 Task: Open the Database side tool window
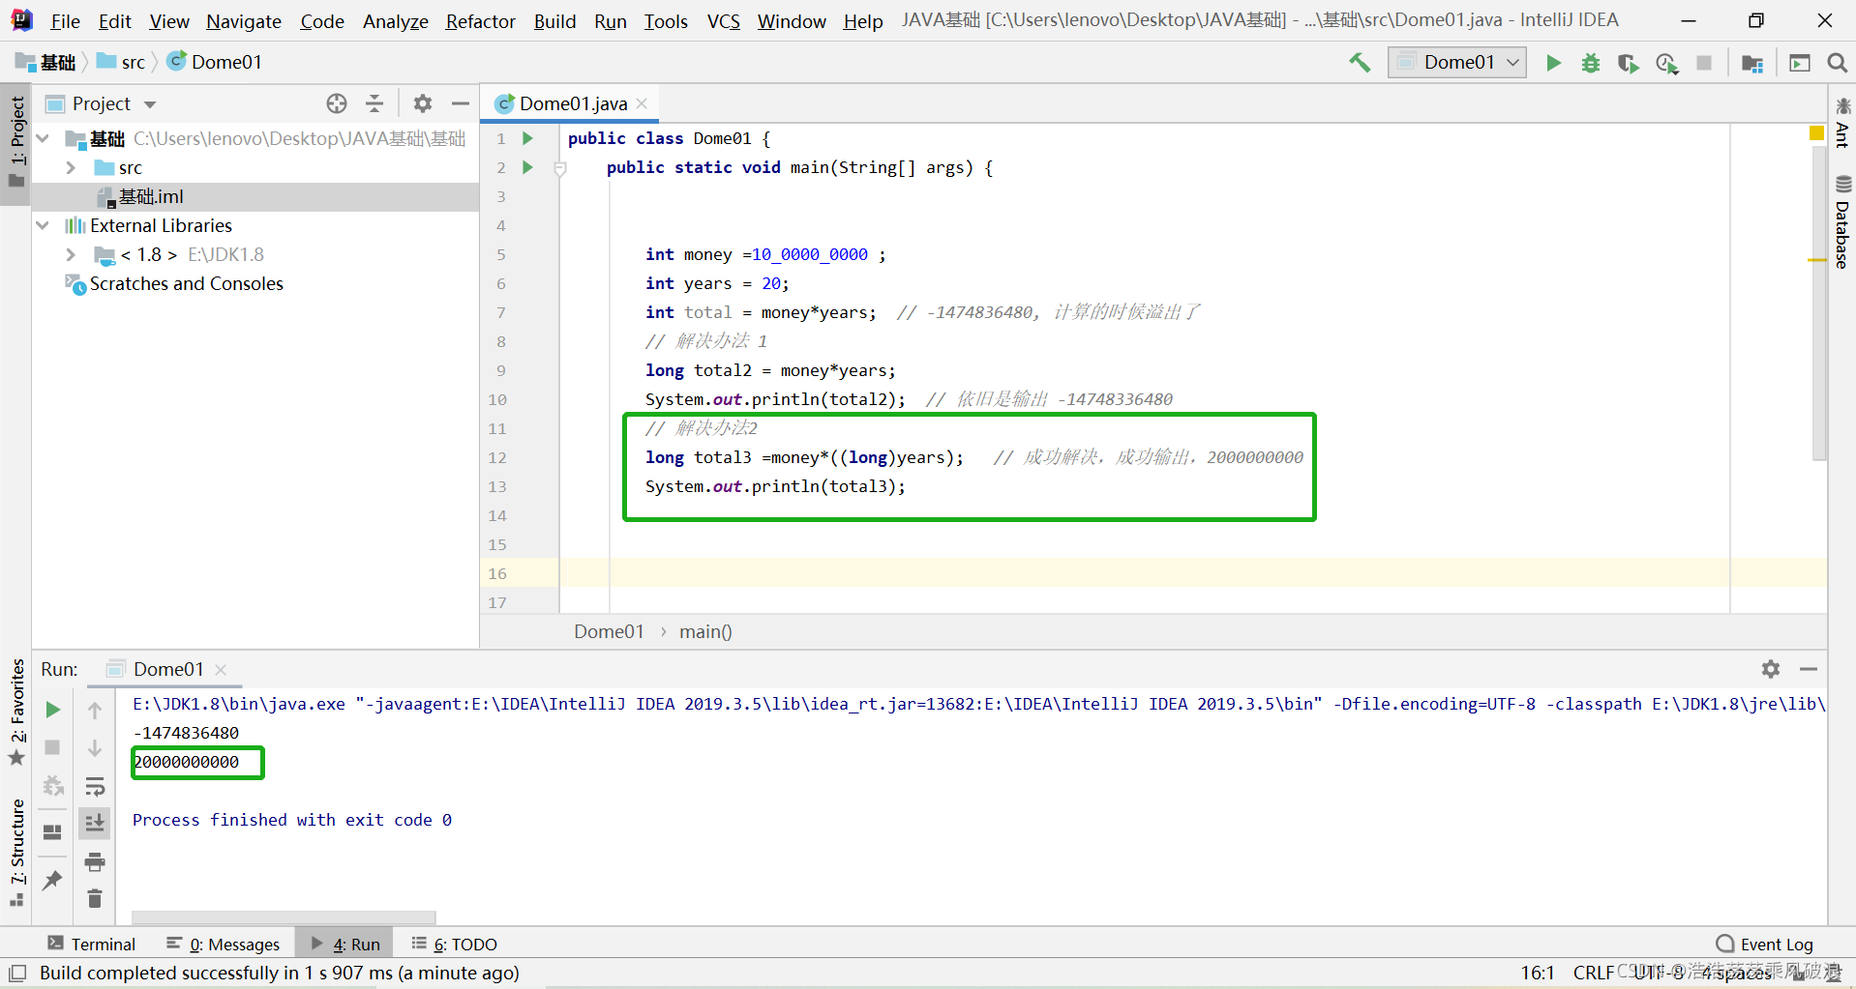tap(1842, 222)
